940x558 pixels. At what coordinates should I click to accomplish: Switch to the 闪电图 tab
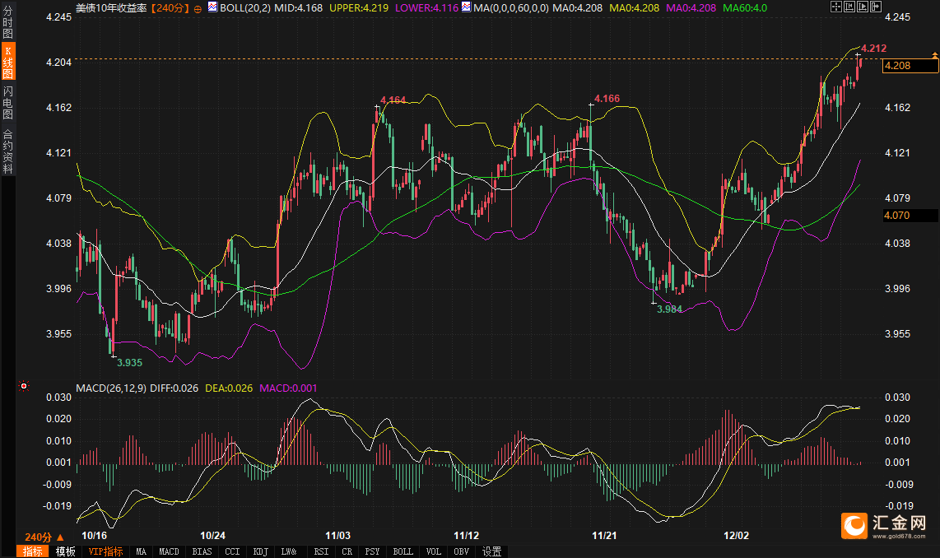click(7, 101)
